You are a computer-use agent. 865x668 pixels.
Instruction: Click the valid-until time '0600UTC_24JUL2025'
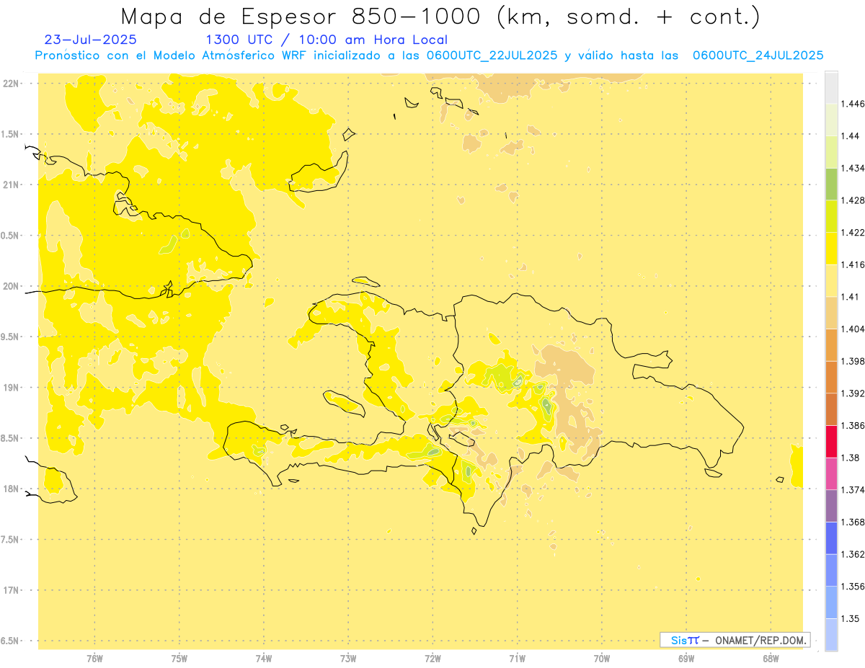pos(758,55)
